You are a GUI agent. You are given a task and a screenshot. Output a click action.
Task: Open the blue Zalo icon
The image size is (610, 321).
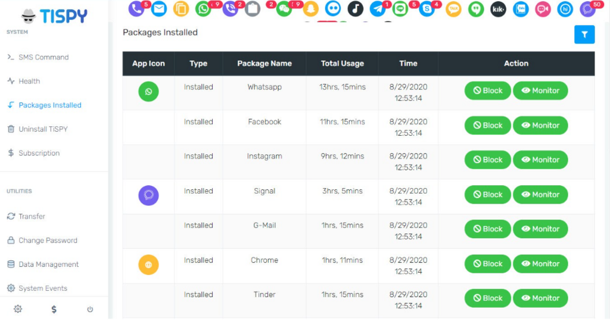[521, 8]
